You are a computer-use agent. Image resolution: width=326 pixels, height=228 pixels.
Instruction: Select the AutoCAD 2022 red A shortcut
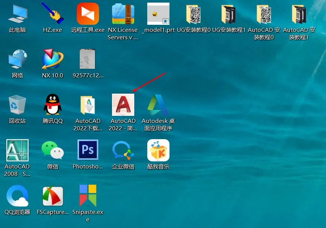123,105
